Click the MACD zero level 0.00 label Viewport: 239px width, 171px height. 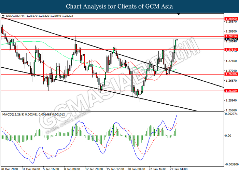click(x=228, y=135)
